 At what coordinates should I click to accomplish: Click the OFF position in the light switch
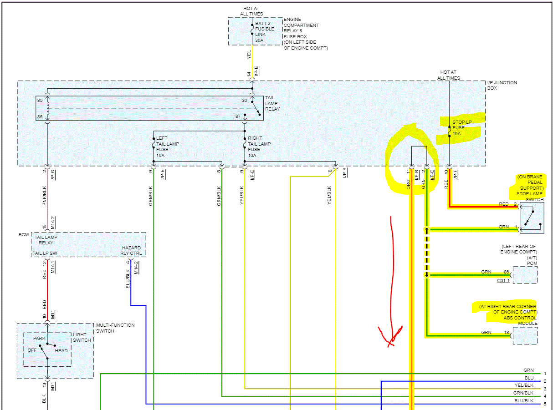[x=32, y=350]
